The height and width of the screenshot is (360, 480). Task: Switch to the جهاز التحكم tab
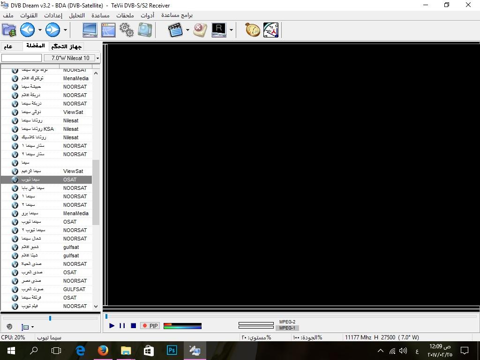(x=67, y=46)
